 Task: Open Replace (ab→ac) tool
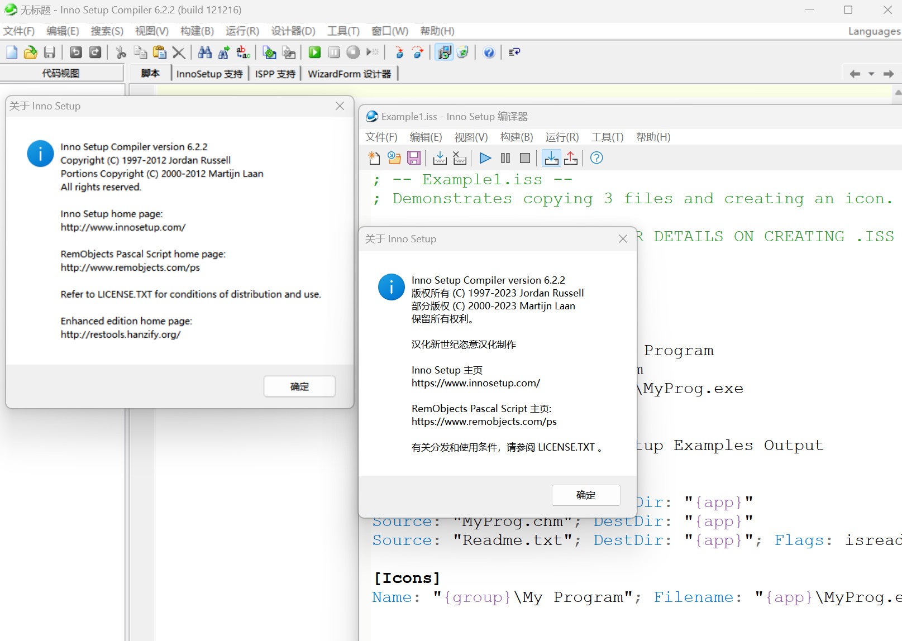(243, 52)
